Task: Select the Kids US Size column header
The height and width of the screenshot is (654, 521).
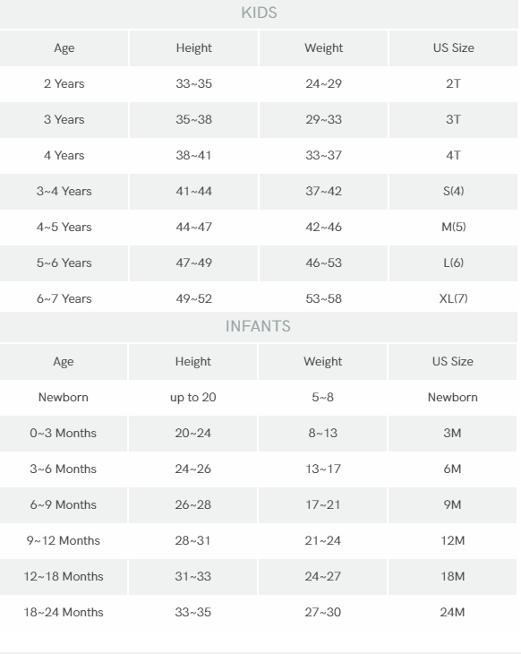Action: tap(454, 48)
